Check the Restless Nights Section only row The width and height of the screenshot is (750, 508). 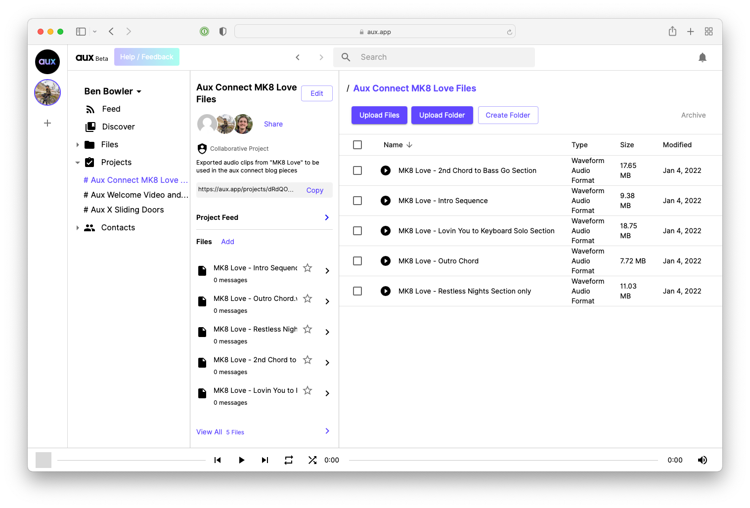357,291
